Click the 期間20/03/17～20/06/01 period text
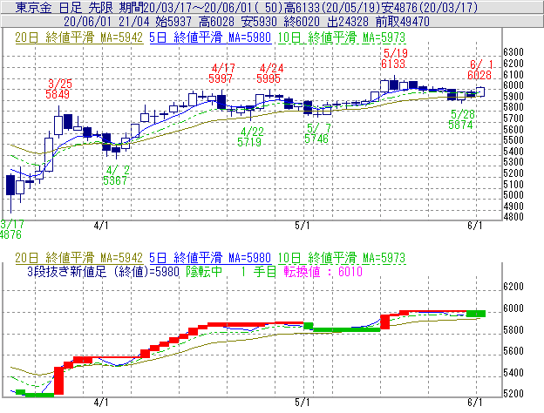Image resolution: width=544 pixels, height=413 pixels. [x=187, y=7]
